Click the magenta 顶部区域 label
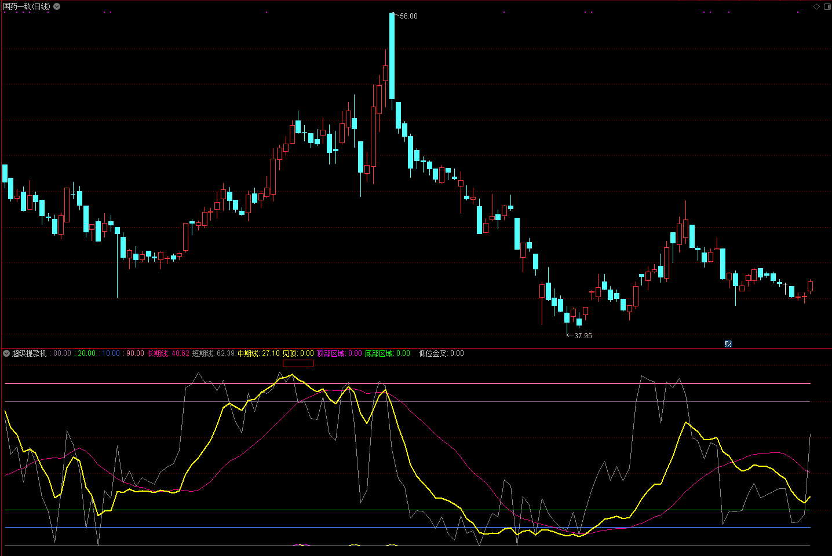The width and height of the screenshot is (832, 556). click(x=331, y=353)
